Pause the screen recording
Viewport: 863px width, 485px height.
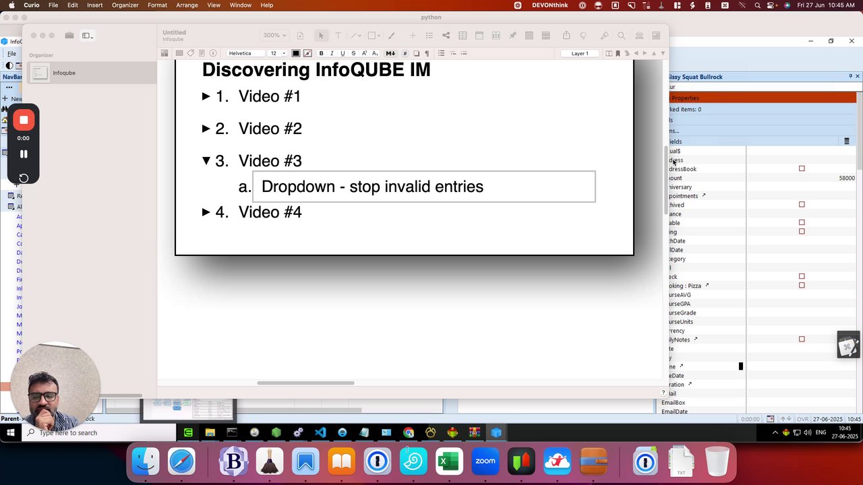(24, 154)
